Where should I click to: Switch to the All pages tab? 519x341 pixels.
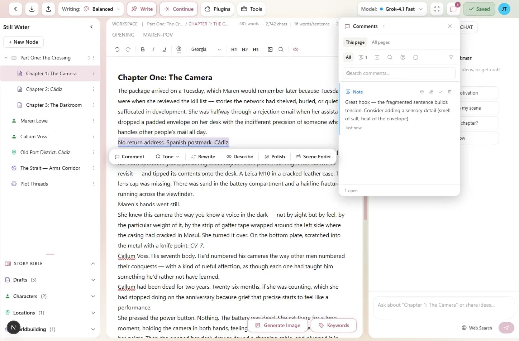pos(380,42)
